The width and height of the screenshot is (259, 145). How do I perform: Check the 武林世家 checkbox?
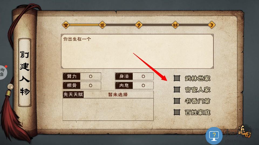[x=177, y=78]
